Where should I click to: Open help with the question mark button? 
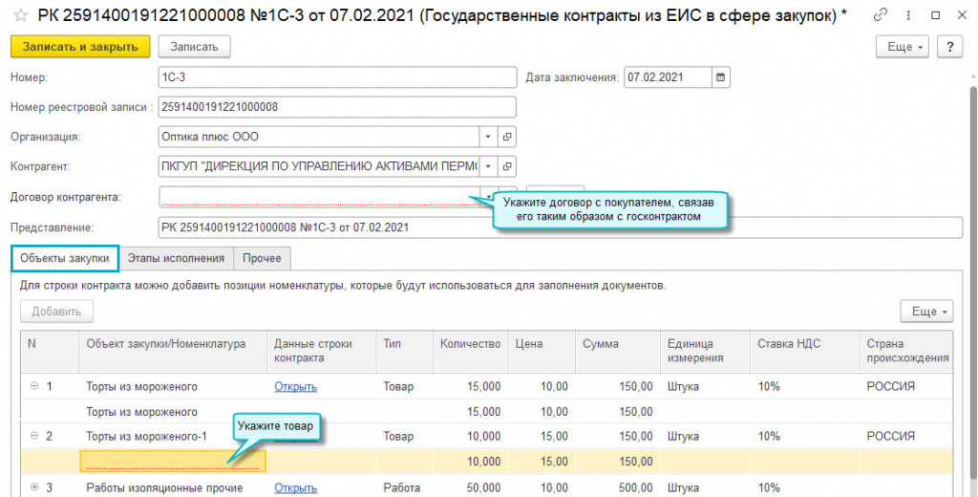point(950,47)
